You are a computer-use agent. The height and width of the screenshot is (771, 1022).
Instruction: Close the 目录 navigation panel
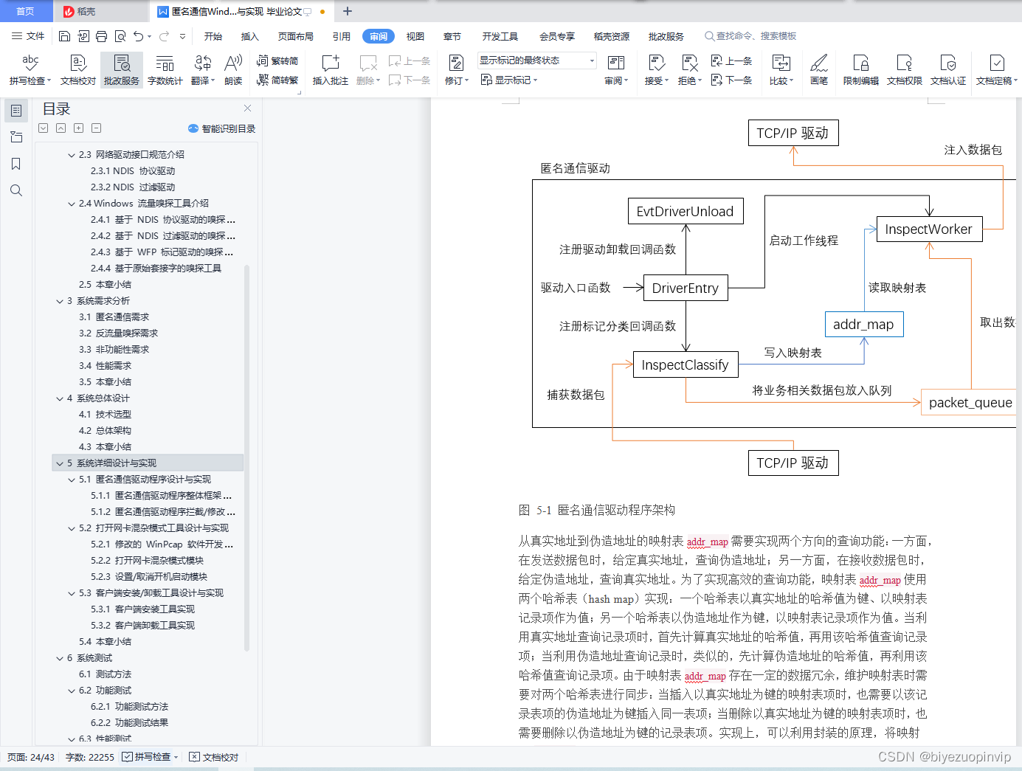[247, 108]
